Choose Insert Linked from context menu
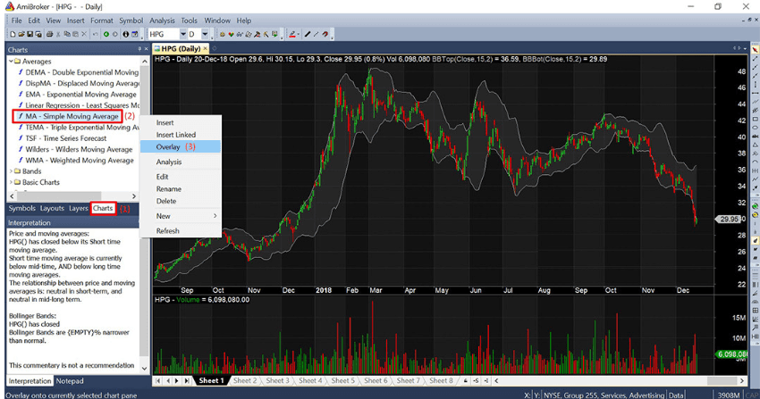 tap(181, 135)
